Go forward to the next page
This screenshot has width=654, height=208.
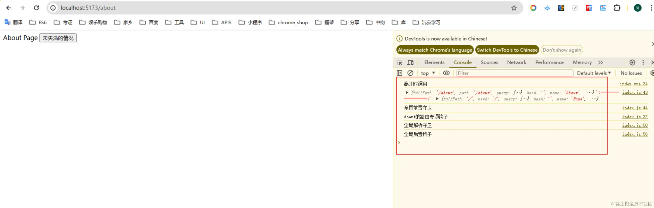coord(22,8)
